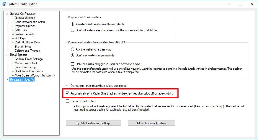This screenshot has width=258, height=140.
Task: Navigate to Colours and Themes
Action: pyautogui.click(x=27, y=51)
